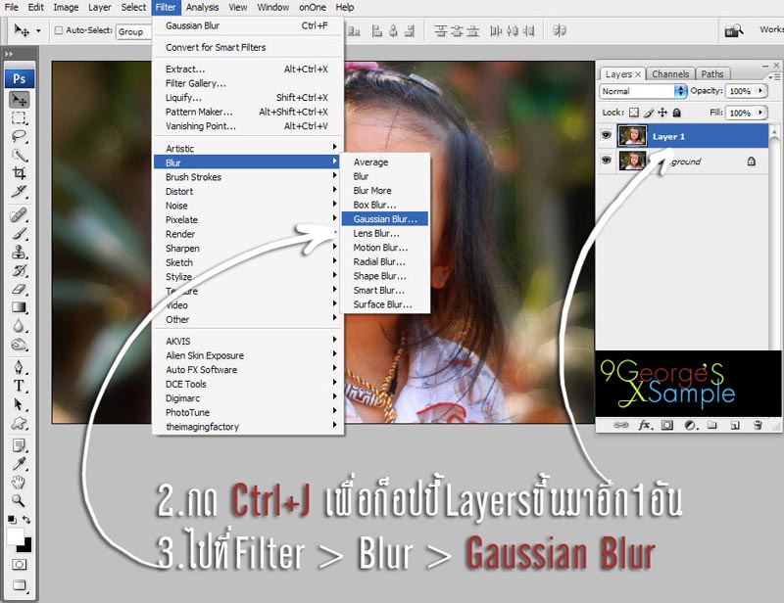Viewport: 784px width, 603px height.
Task: Select the Healing Brush tool
Action: (19, 215)
